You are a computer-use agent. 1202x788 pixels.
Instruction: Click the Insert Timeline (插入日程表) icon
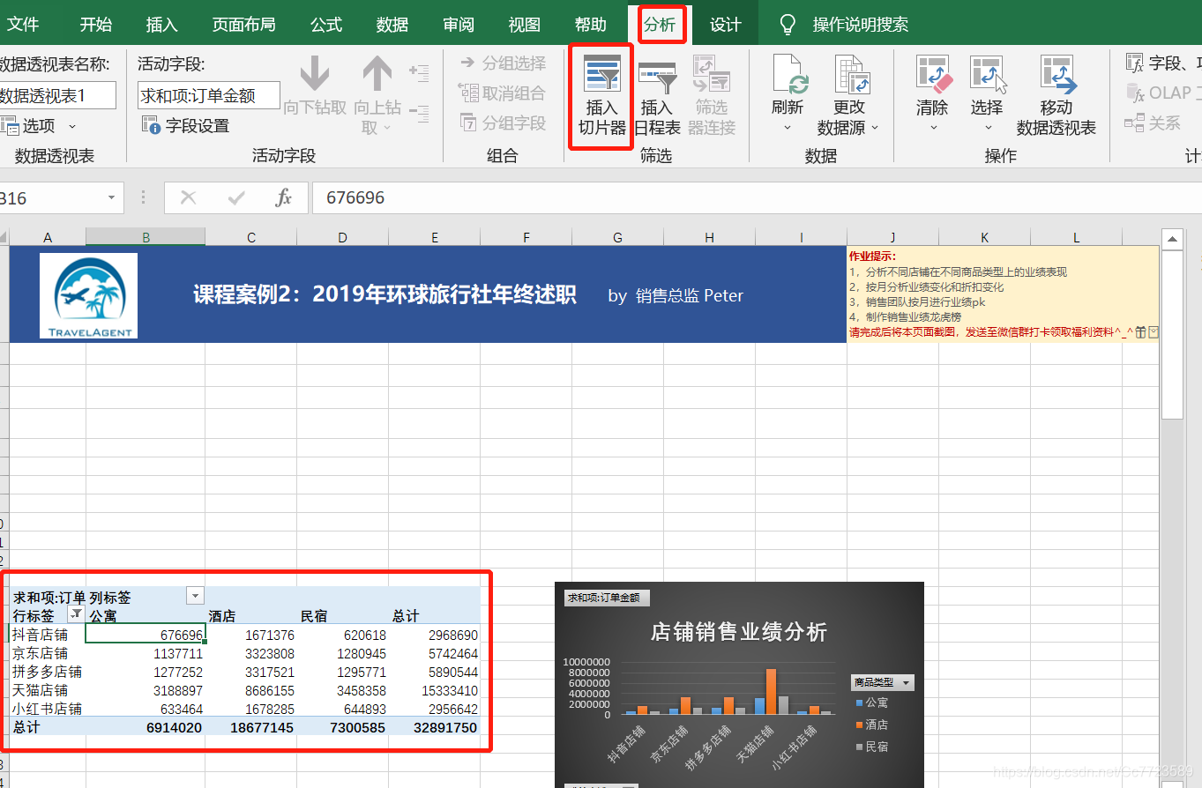coord(657,77)
